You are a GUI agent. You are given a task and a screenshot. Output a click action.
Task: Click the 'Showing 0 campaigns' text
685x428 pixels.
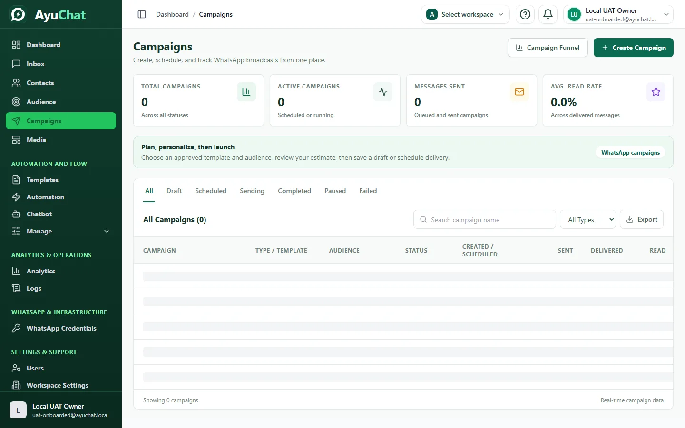tap(171, 400)
